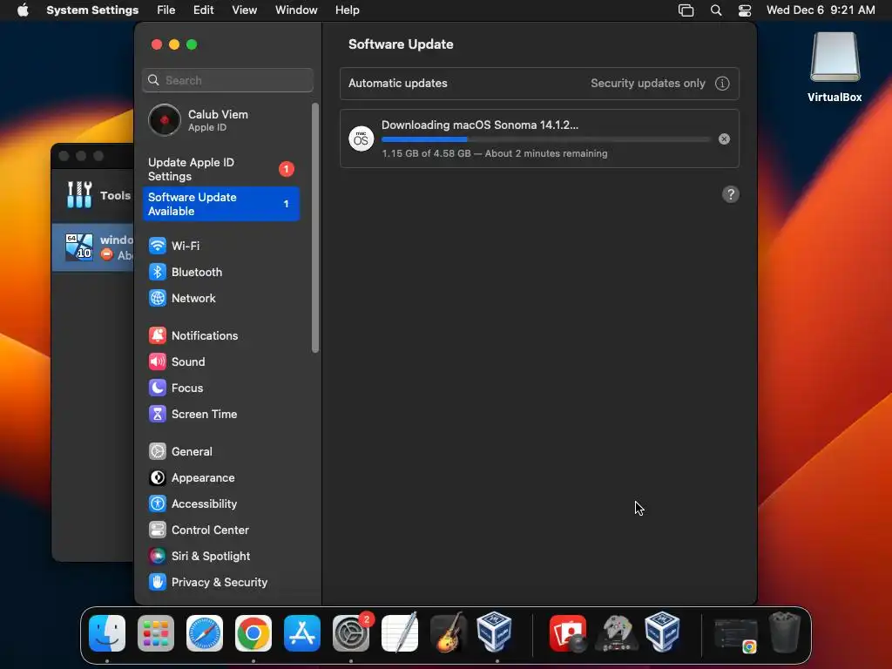Screen dimensions: 892x669
Task: Open the Edit menu
Action: pyautogui.click(x=203, y=10)
